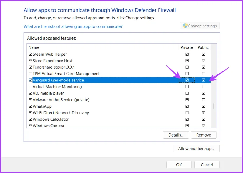Toggle Public checkbox for Store Experience Host
This screenshot has width=243, height=173.
(204, 61)
